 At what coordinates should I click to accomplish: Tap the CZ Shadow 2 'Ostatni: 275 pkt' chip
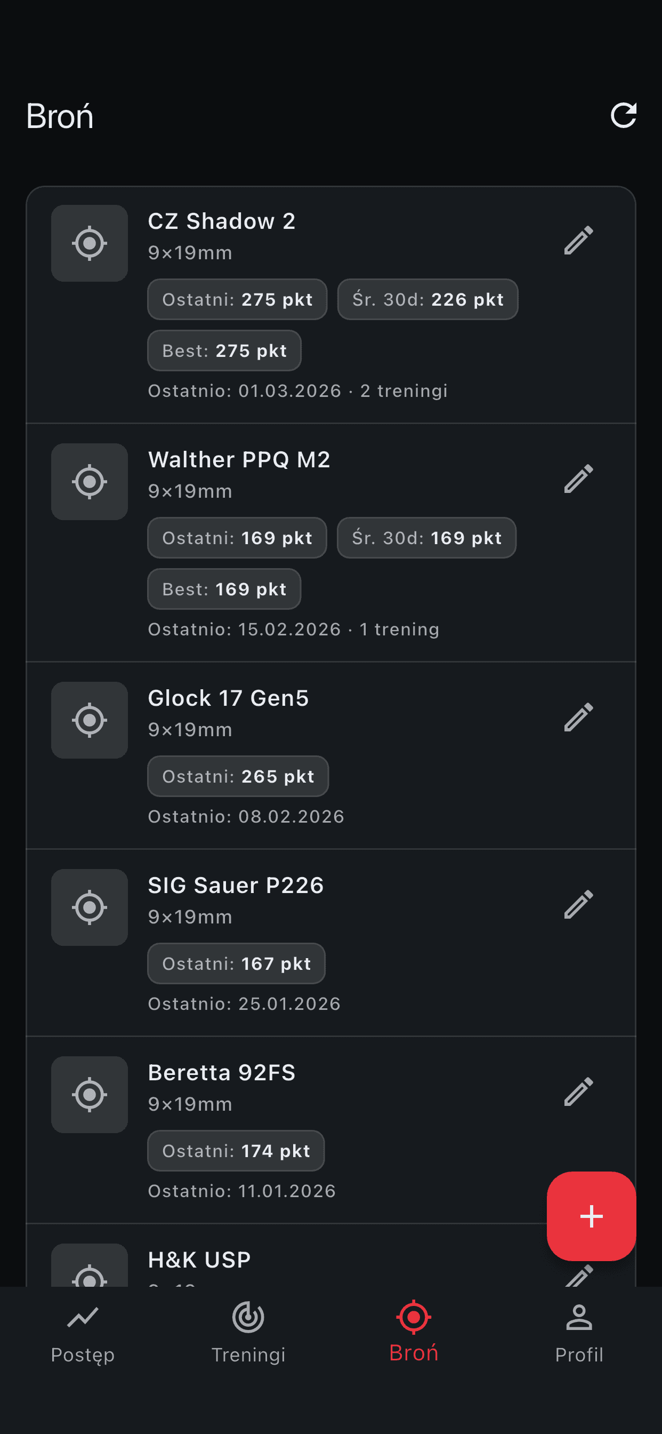tap(237, 299)
